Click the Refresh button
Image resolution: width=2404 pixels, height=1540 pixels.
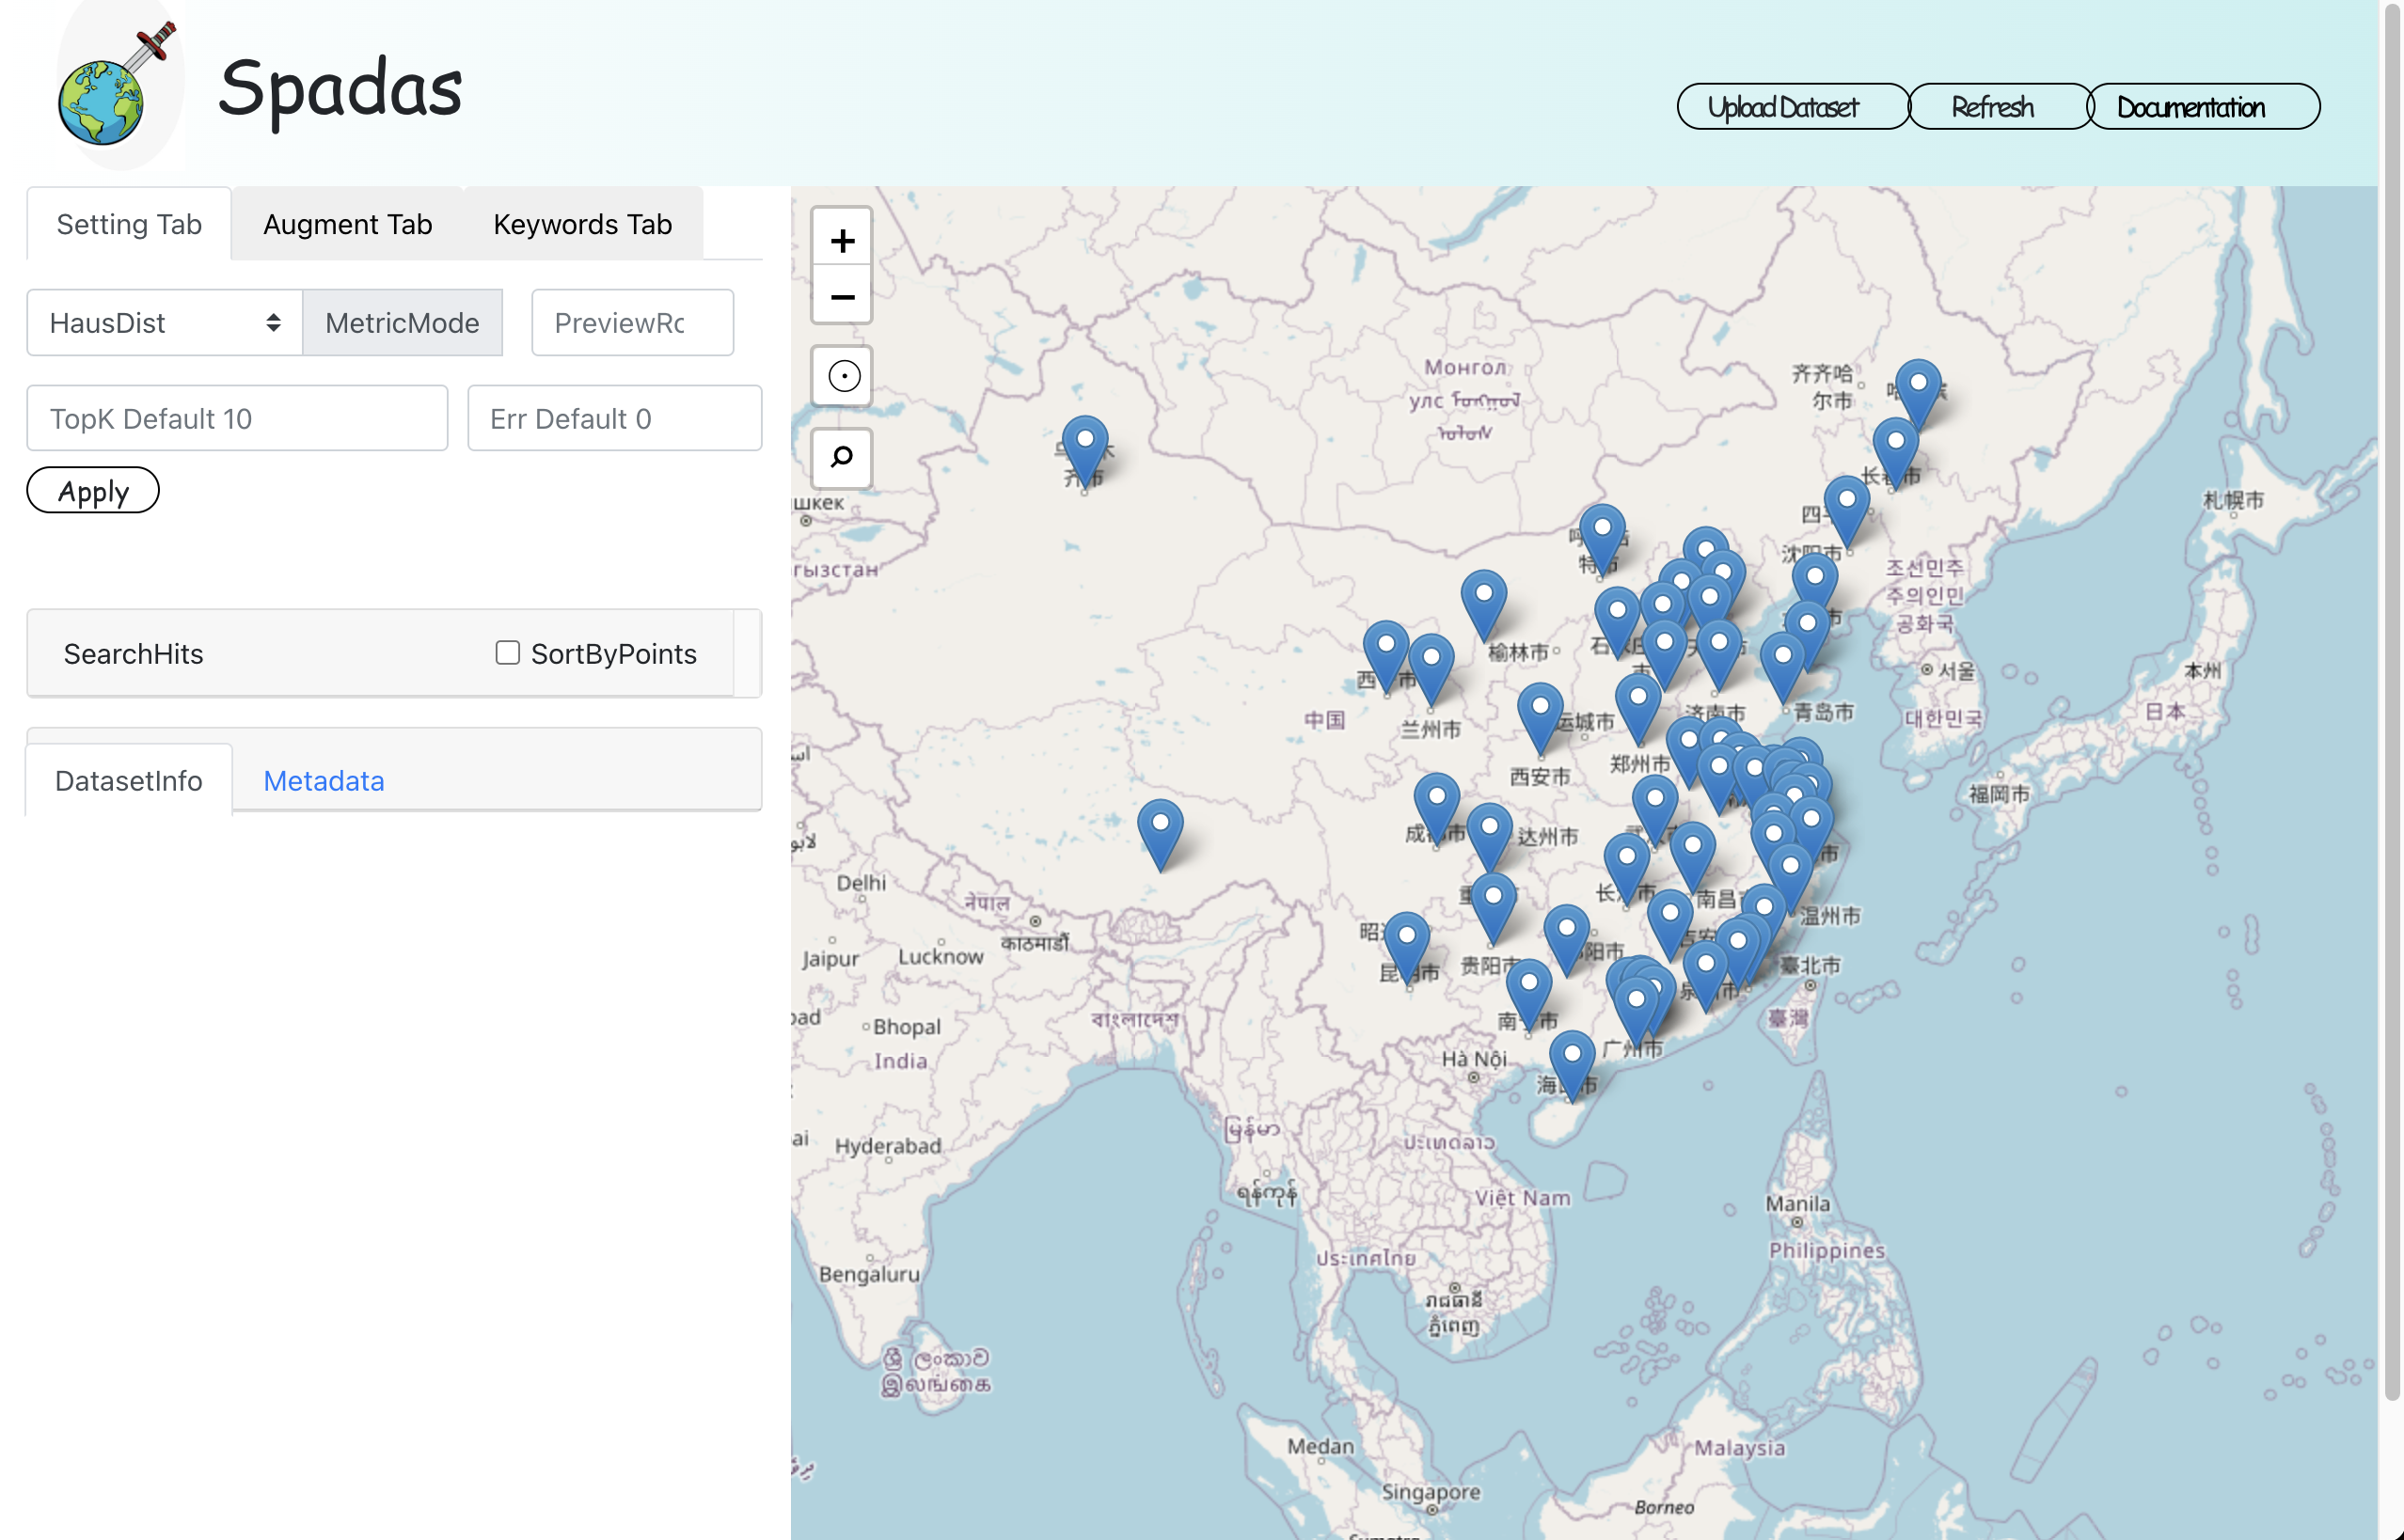(x=1991, y=107)
